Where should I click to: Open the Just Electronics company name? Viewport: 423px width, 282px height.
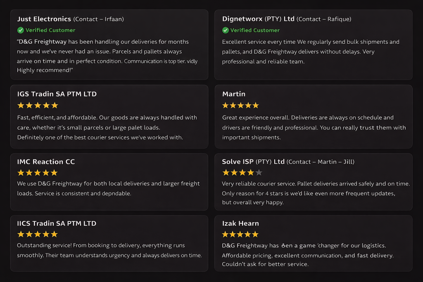(x=44, y=19)
